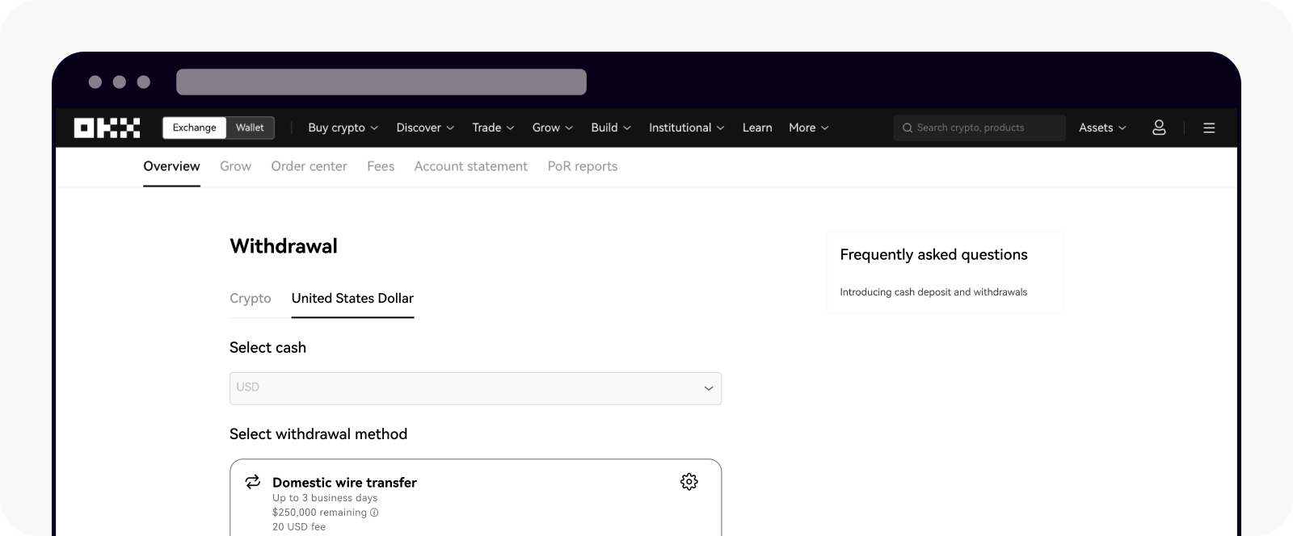This screenshot has width=1293, height=536.
Task: Select the Grow tab in sub-navigation
Action: tap(235, 166)
